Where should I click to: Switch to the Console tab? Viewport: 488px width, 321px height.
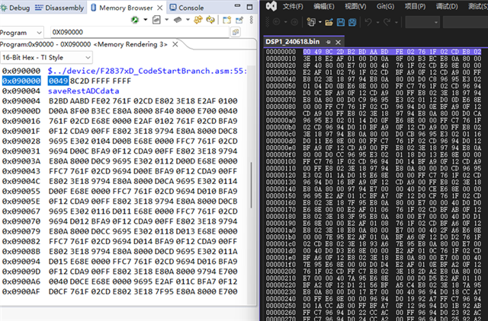pyautogui.click(x=187, y=8)
